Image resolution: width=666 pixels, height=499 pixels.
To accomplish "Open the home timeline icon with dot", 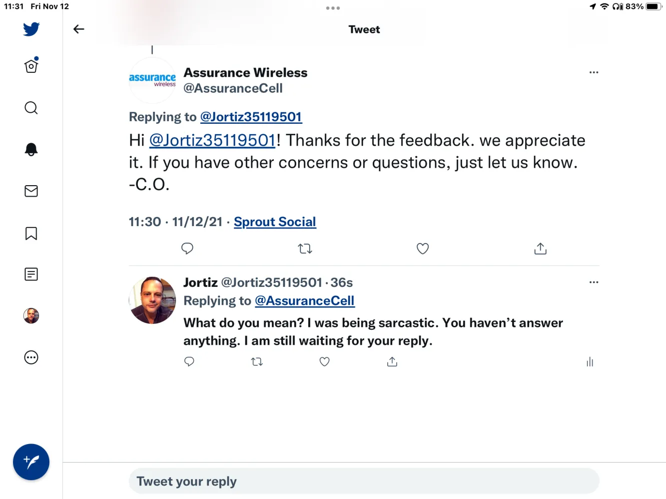I will point(31,66).
